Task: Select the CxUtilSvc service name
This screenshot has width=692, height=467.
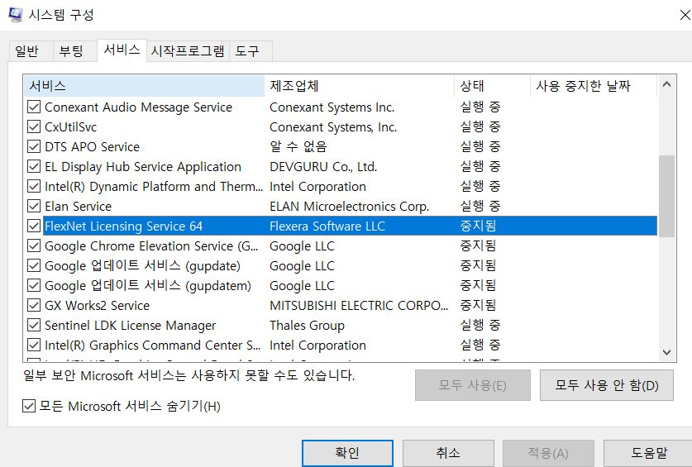Action: click(x=70, y=127)
